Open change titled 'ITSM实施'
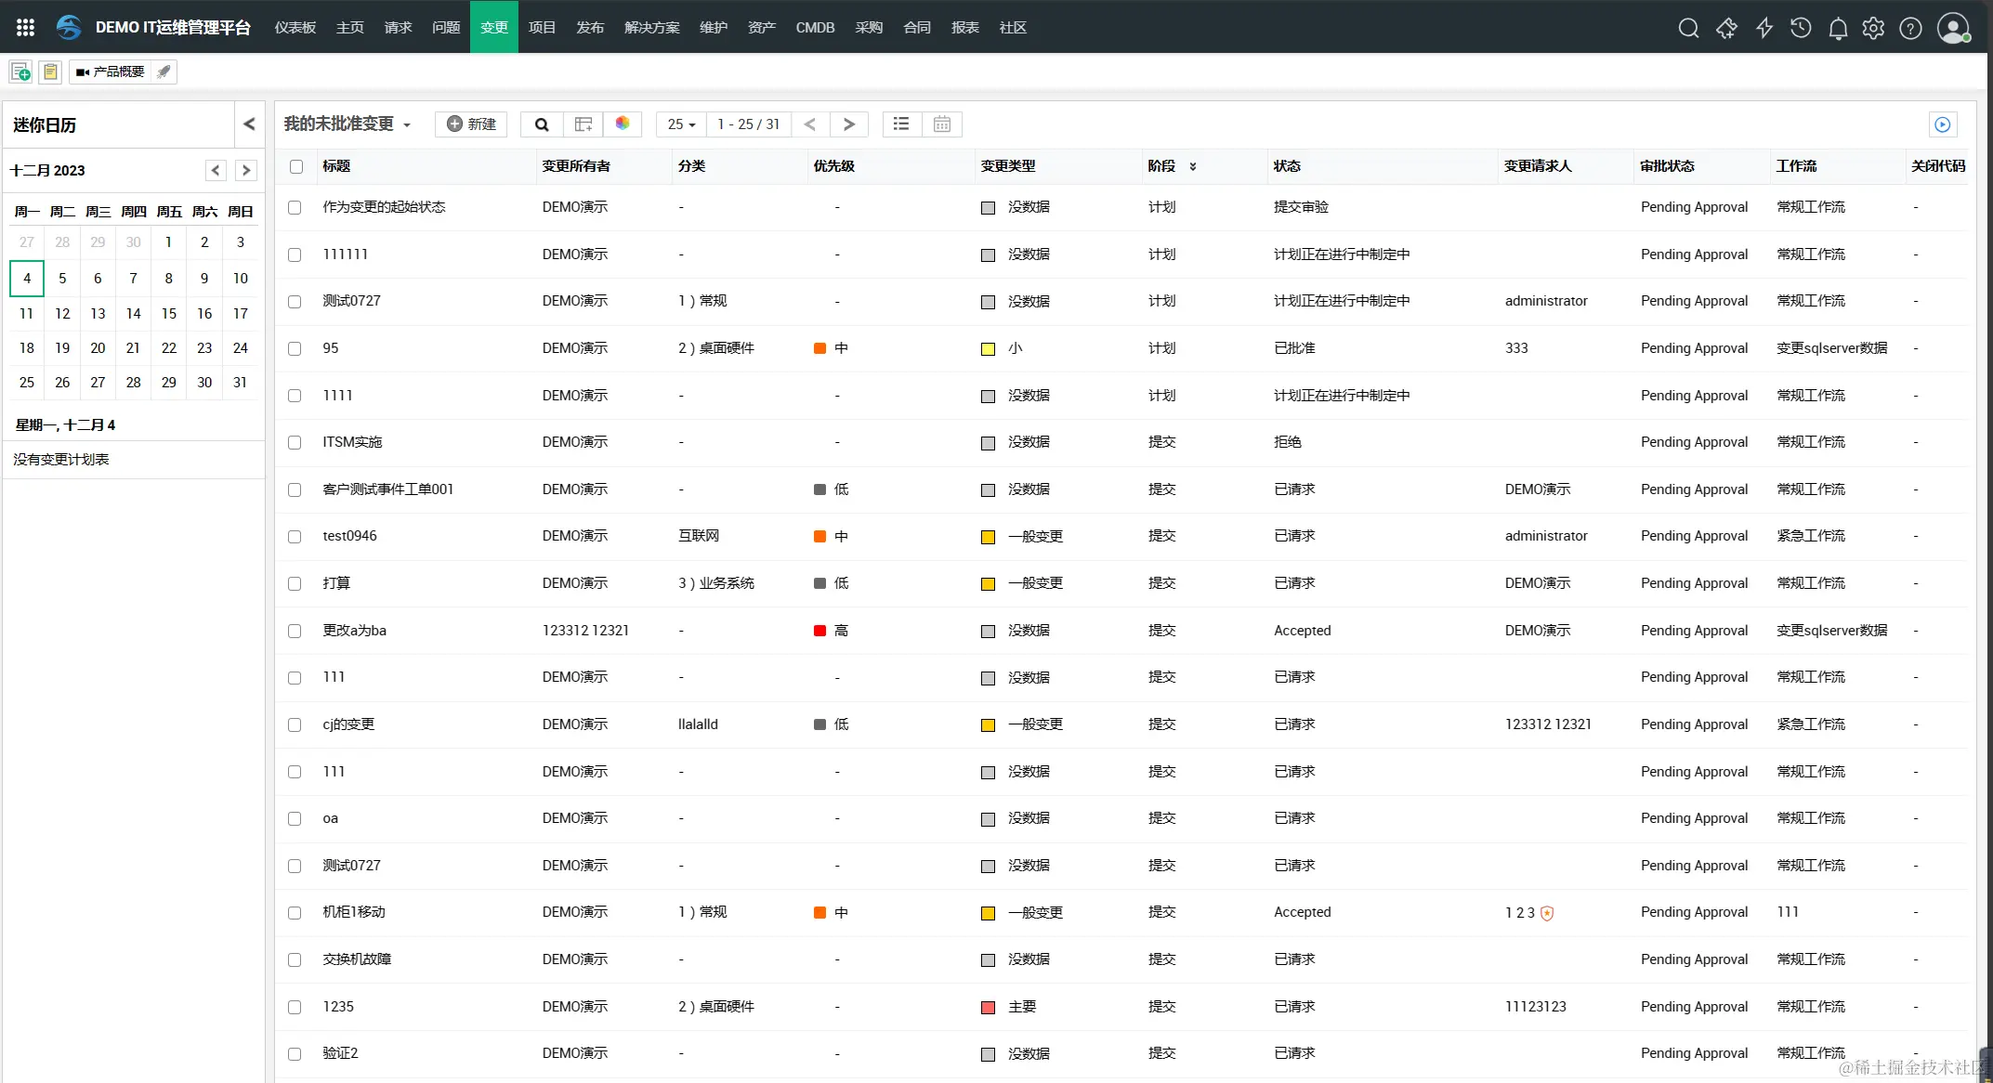This screenshot has width=1993, height=1083. [x=351, y=442]
